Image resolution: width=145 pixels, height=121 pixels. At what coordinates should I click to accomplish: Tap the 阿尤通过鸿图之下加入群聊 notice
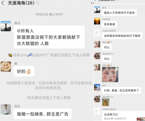tap(49, 98)
